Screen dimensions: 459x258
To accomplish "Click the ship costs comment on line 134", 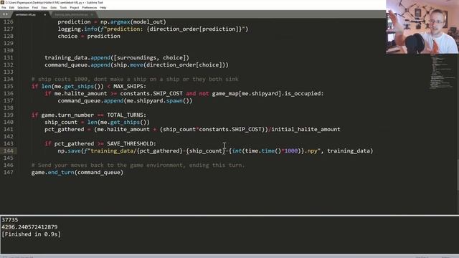I will [x=135, y=80].
